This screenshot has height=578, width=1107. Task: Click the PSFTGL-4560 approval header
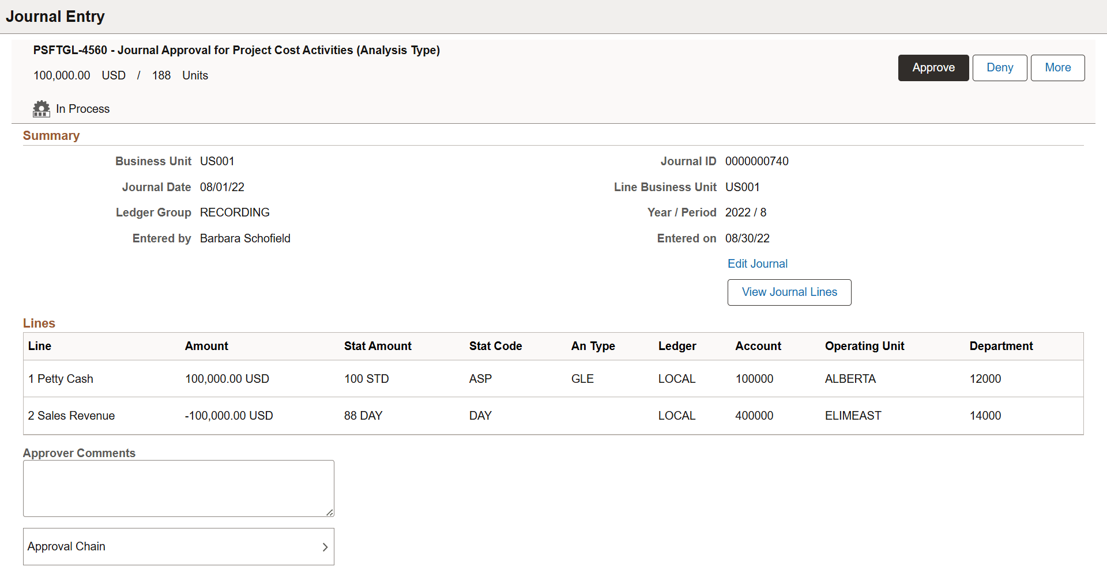coord(236,50)
